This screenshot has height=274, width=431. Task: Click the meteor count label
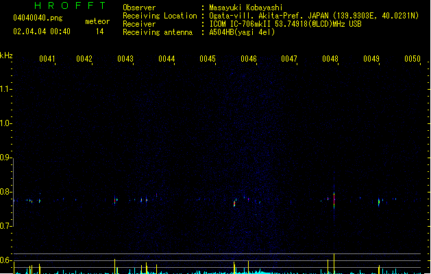(x=97, y=21)
